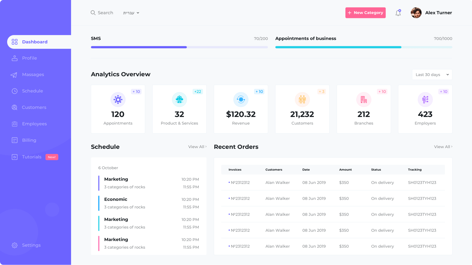Click the Appointments of business progress bar
This screenshot has width=472, height=265.
[364, 47]
